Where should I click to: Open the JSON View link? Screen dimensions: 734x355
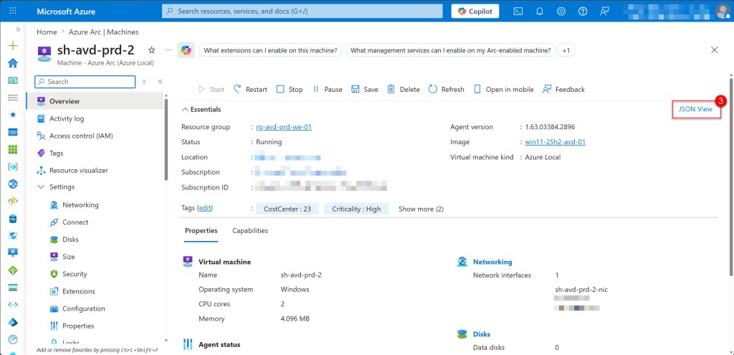click(695, 109)
